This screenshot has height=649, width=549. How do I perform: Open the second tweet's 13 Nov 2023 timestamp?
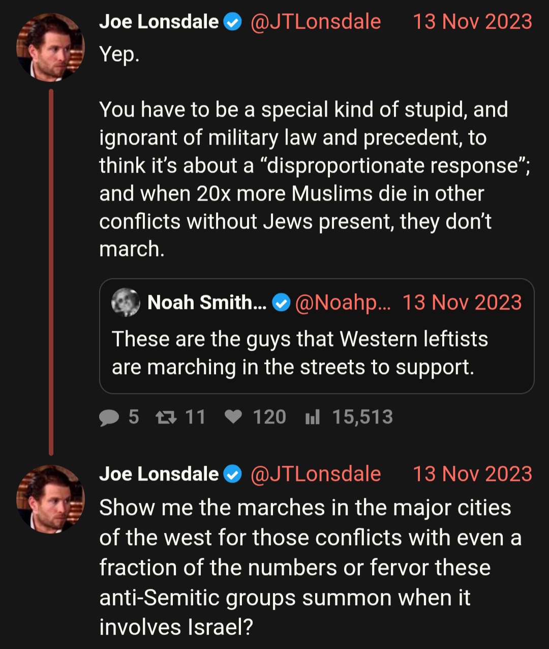pyautogui.click(x=472, y=474)
